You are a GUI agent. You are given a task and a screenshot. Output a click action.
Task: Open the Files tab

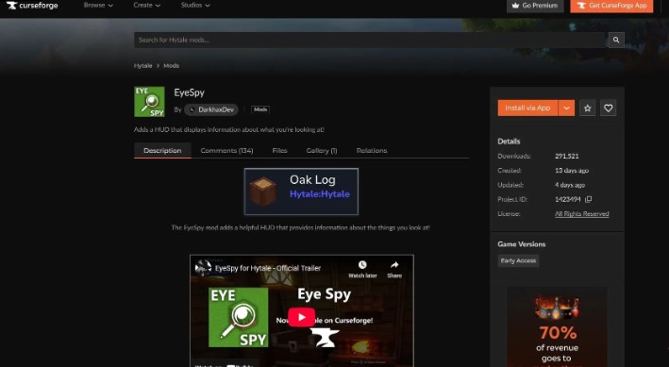click(x=279, y=151)
